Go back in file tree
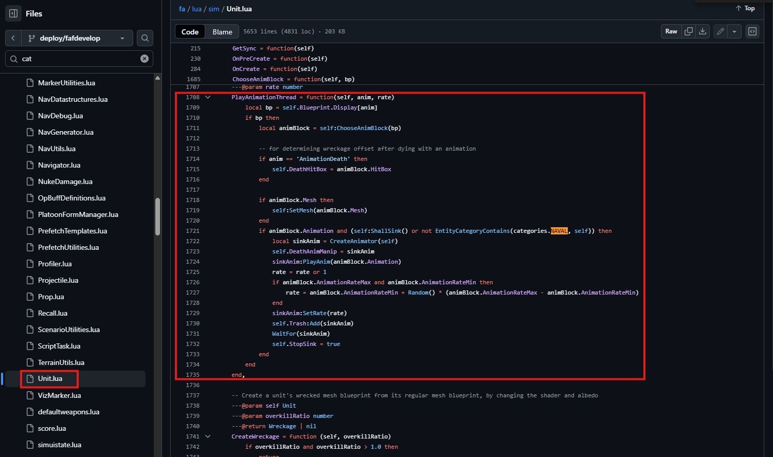 pos(13,38)
